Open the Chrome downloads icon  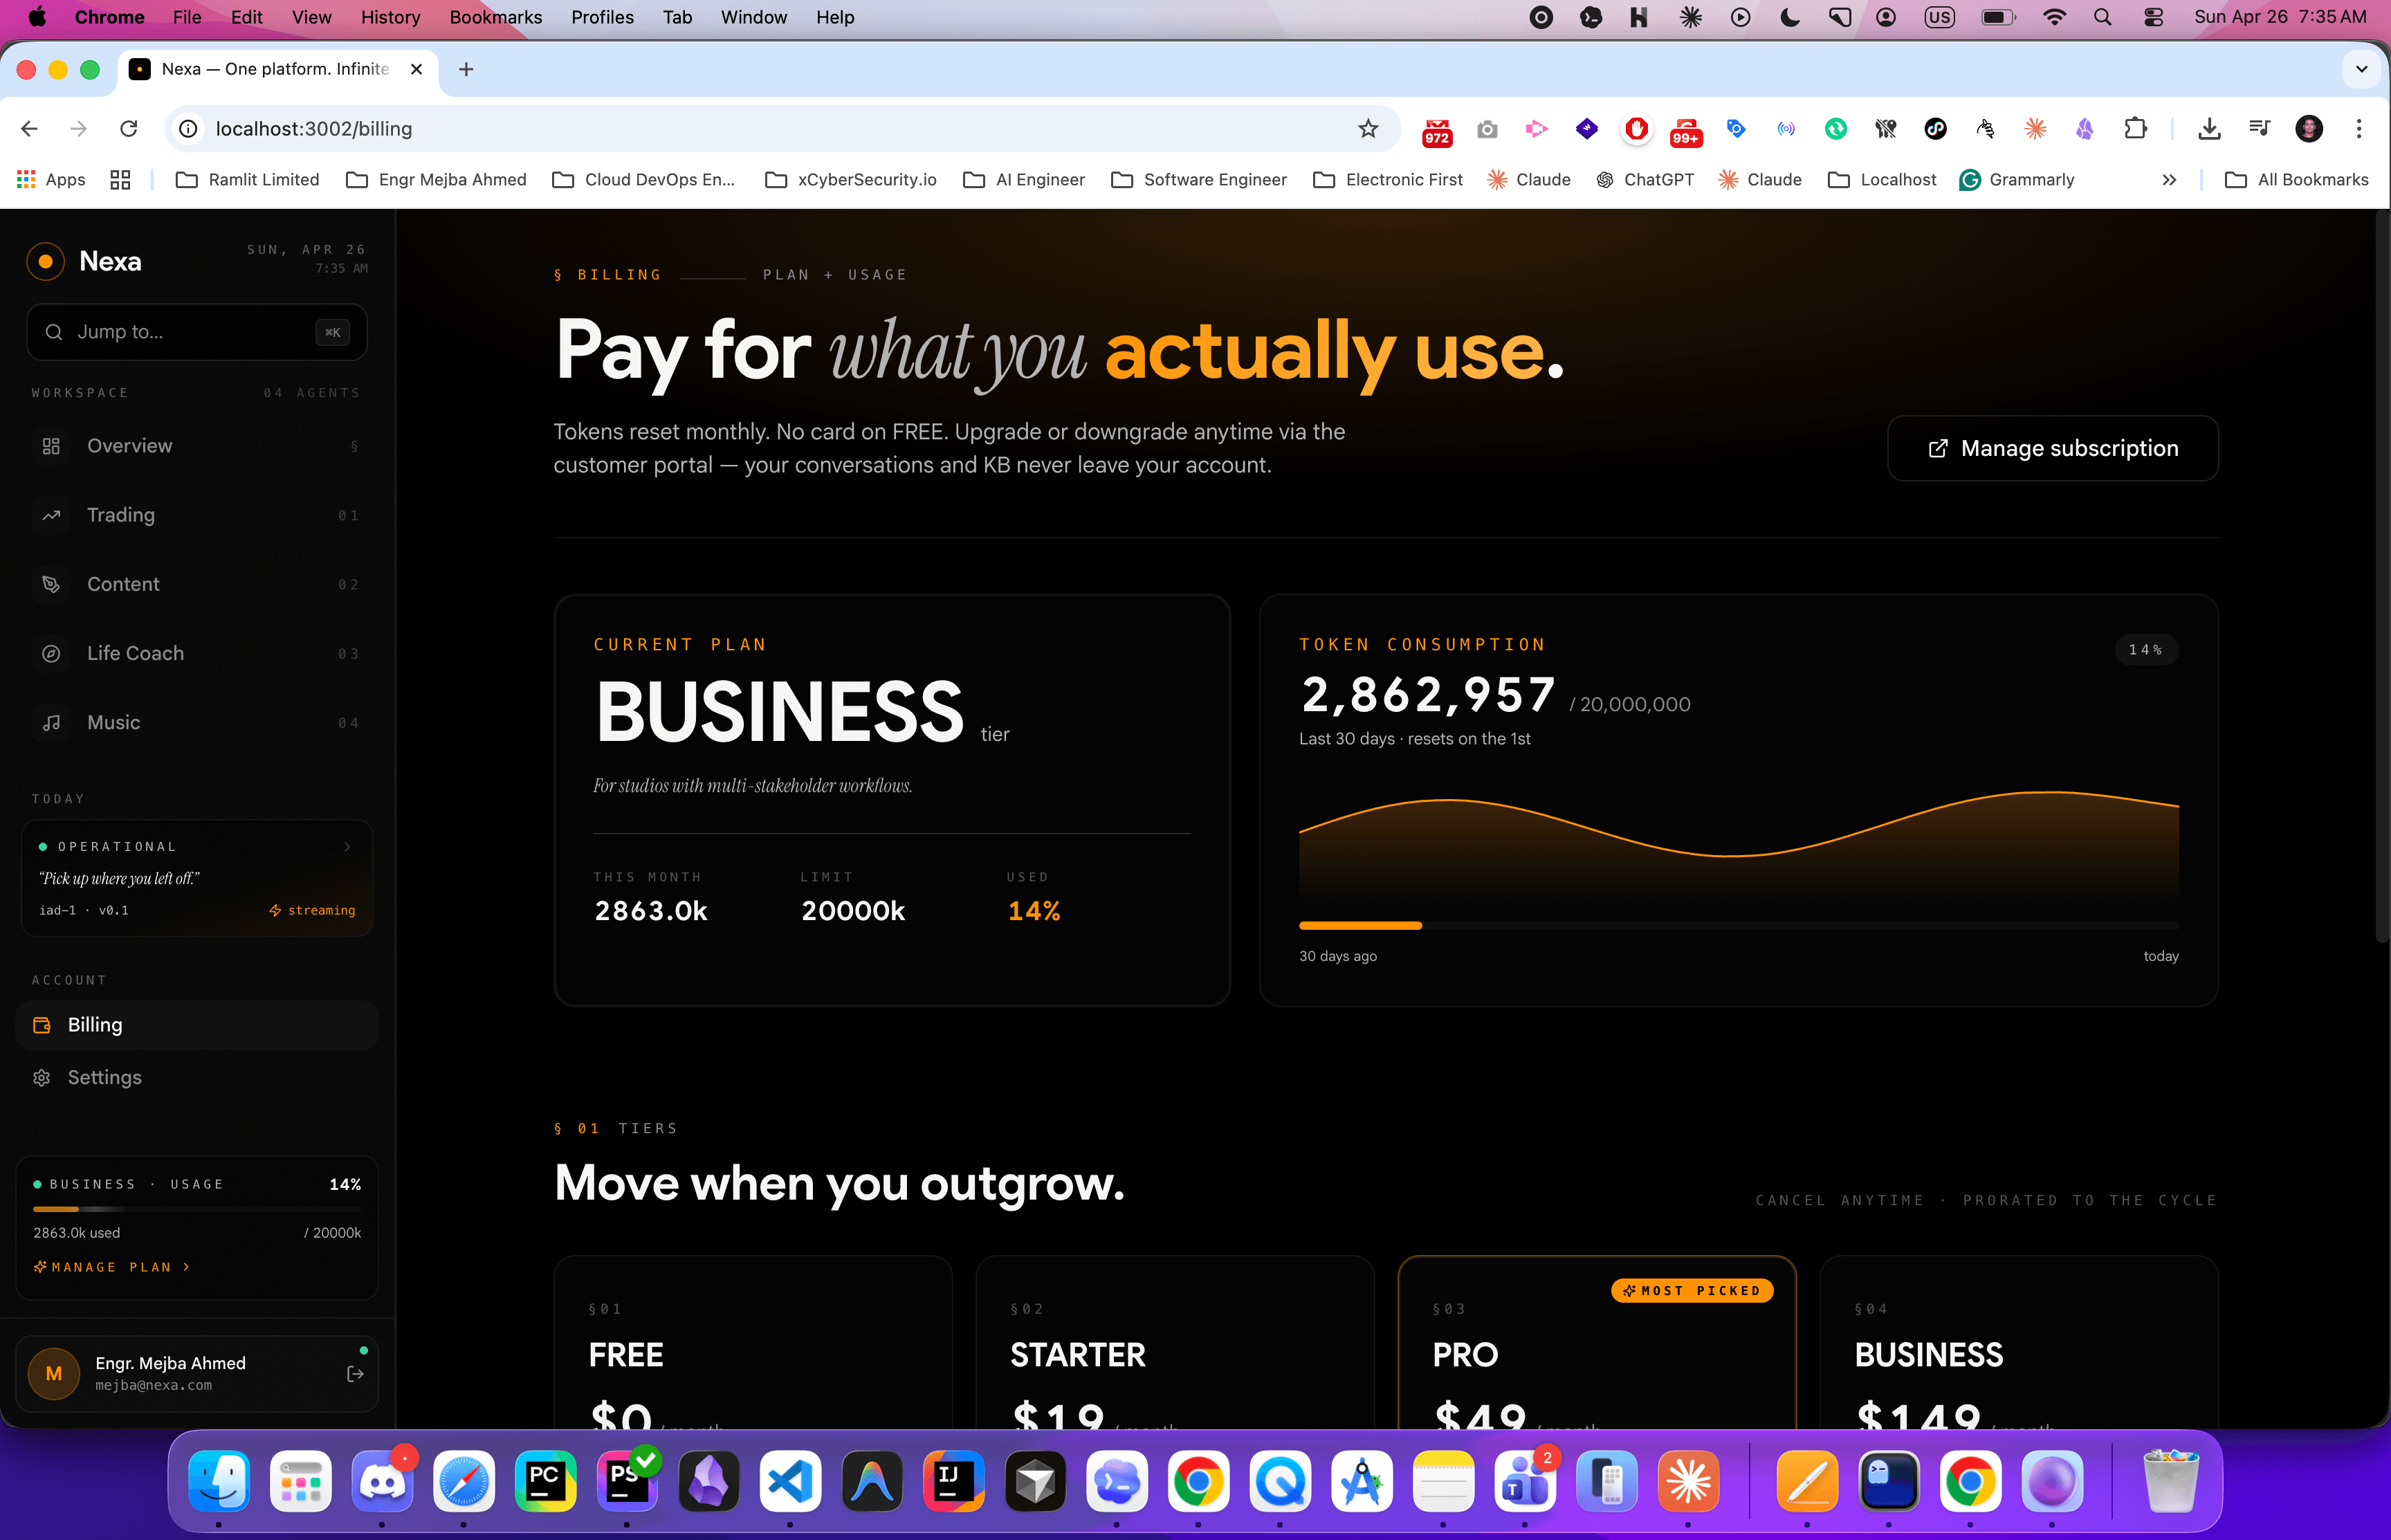[x=2210, y=129]
